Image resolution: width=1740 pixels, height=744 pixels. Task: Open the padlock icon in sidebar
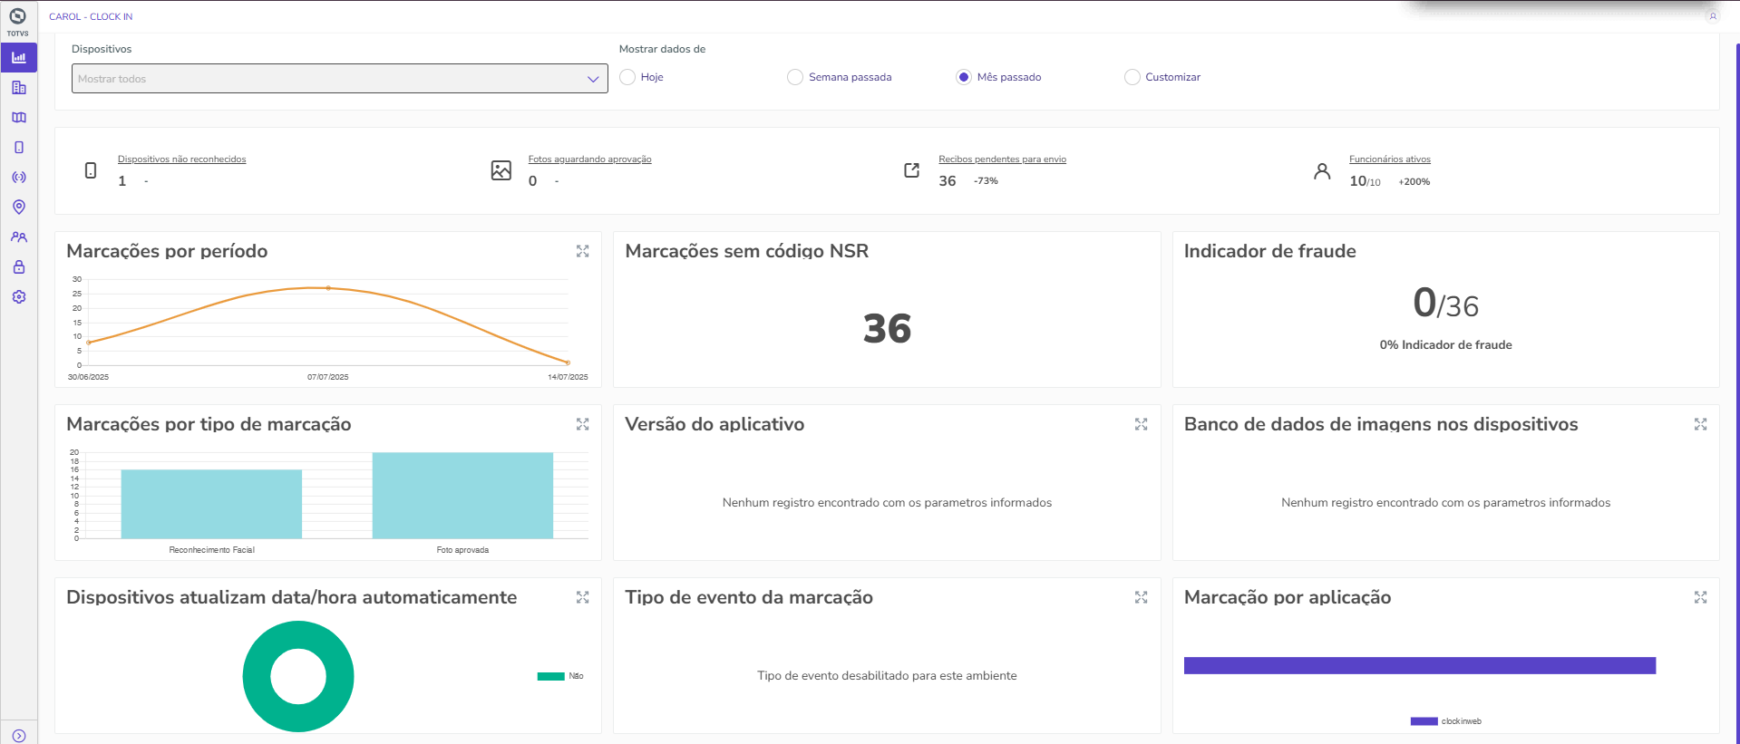[x=19, y=267]
